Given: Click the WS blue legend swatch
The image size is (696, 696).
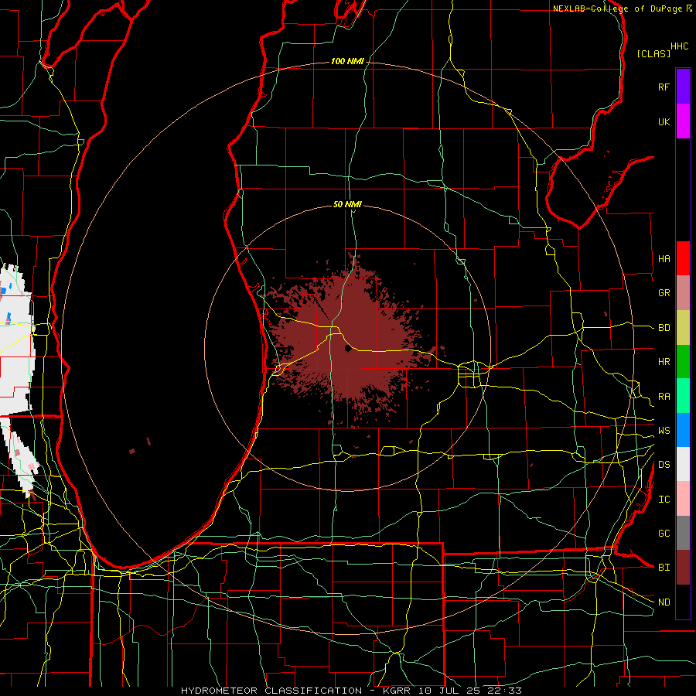Looking at the screenshot, I should click(x=683, y=430).
